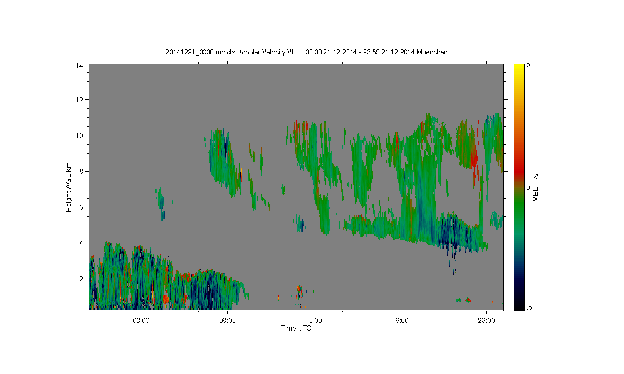624x374 pixels.
Task: Click the height axis label 8
Action: tap(81, 171)
